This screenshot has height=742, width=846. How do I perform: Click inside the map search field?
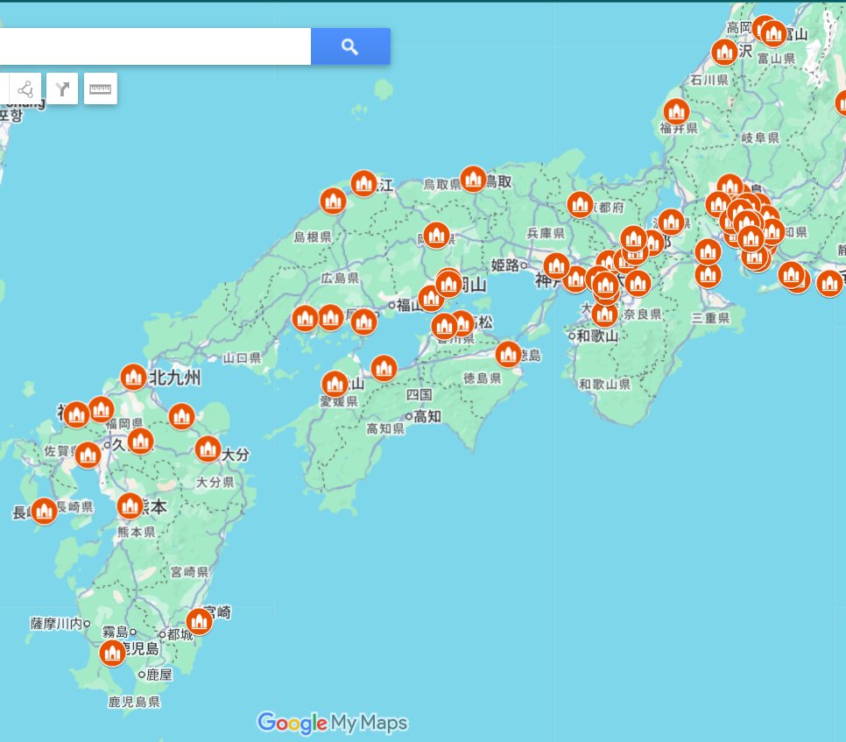155,47
